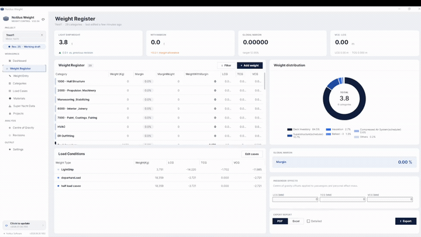
Task: Click the circle icon in ER Outfitting row
Action: 215,136
